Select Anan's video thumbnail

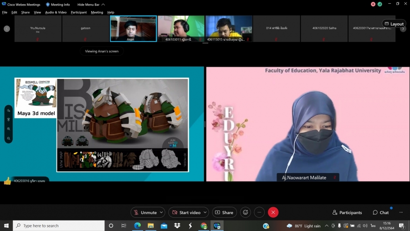click(x=133, y=28)
